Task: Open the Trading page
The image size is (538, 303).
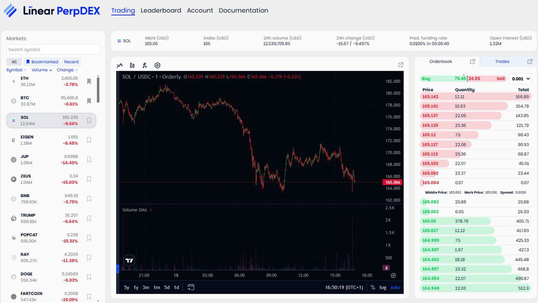Action: (123, 10)
